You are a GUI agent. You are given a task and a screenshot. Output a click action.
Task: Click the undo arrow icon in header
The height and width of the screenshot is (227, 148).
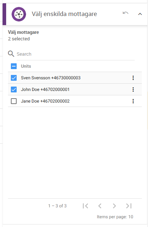coord(126,13)
